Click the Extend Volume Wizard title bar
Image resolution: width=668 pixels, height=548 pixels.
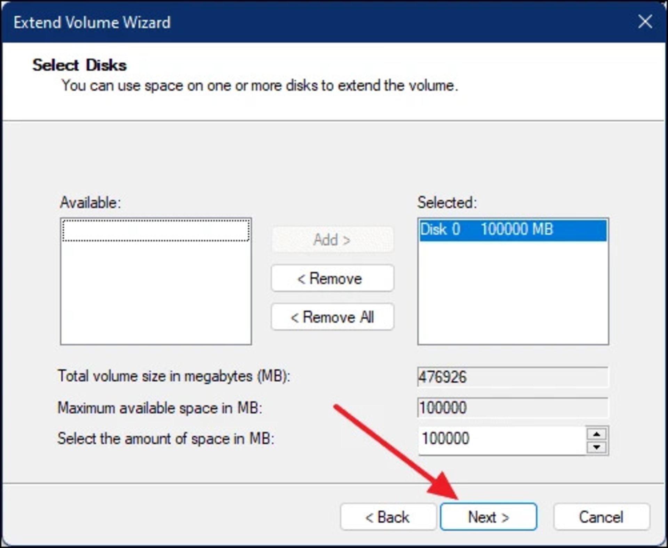(x=313, y=22)
